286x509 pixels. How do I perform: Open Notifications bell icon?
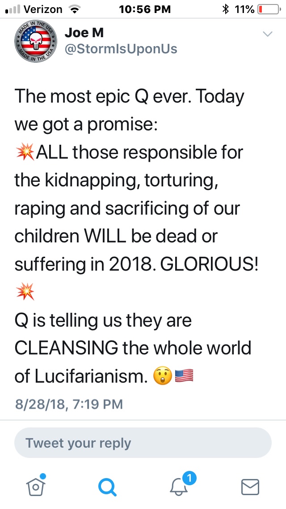point(179,487)
